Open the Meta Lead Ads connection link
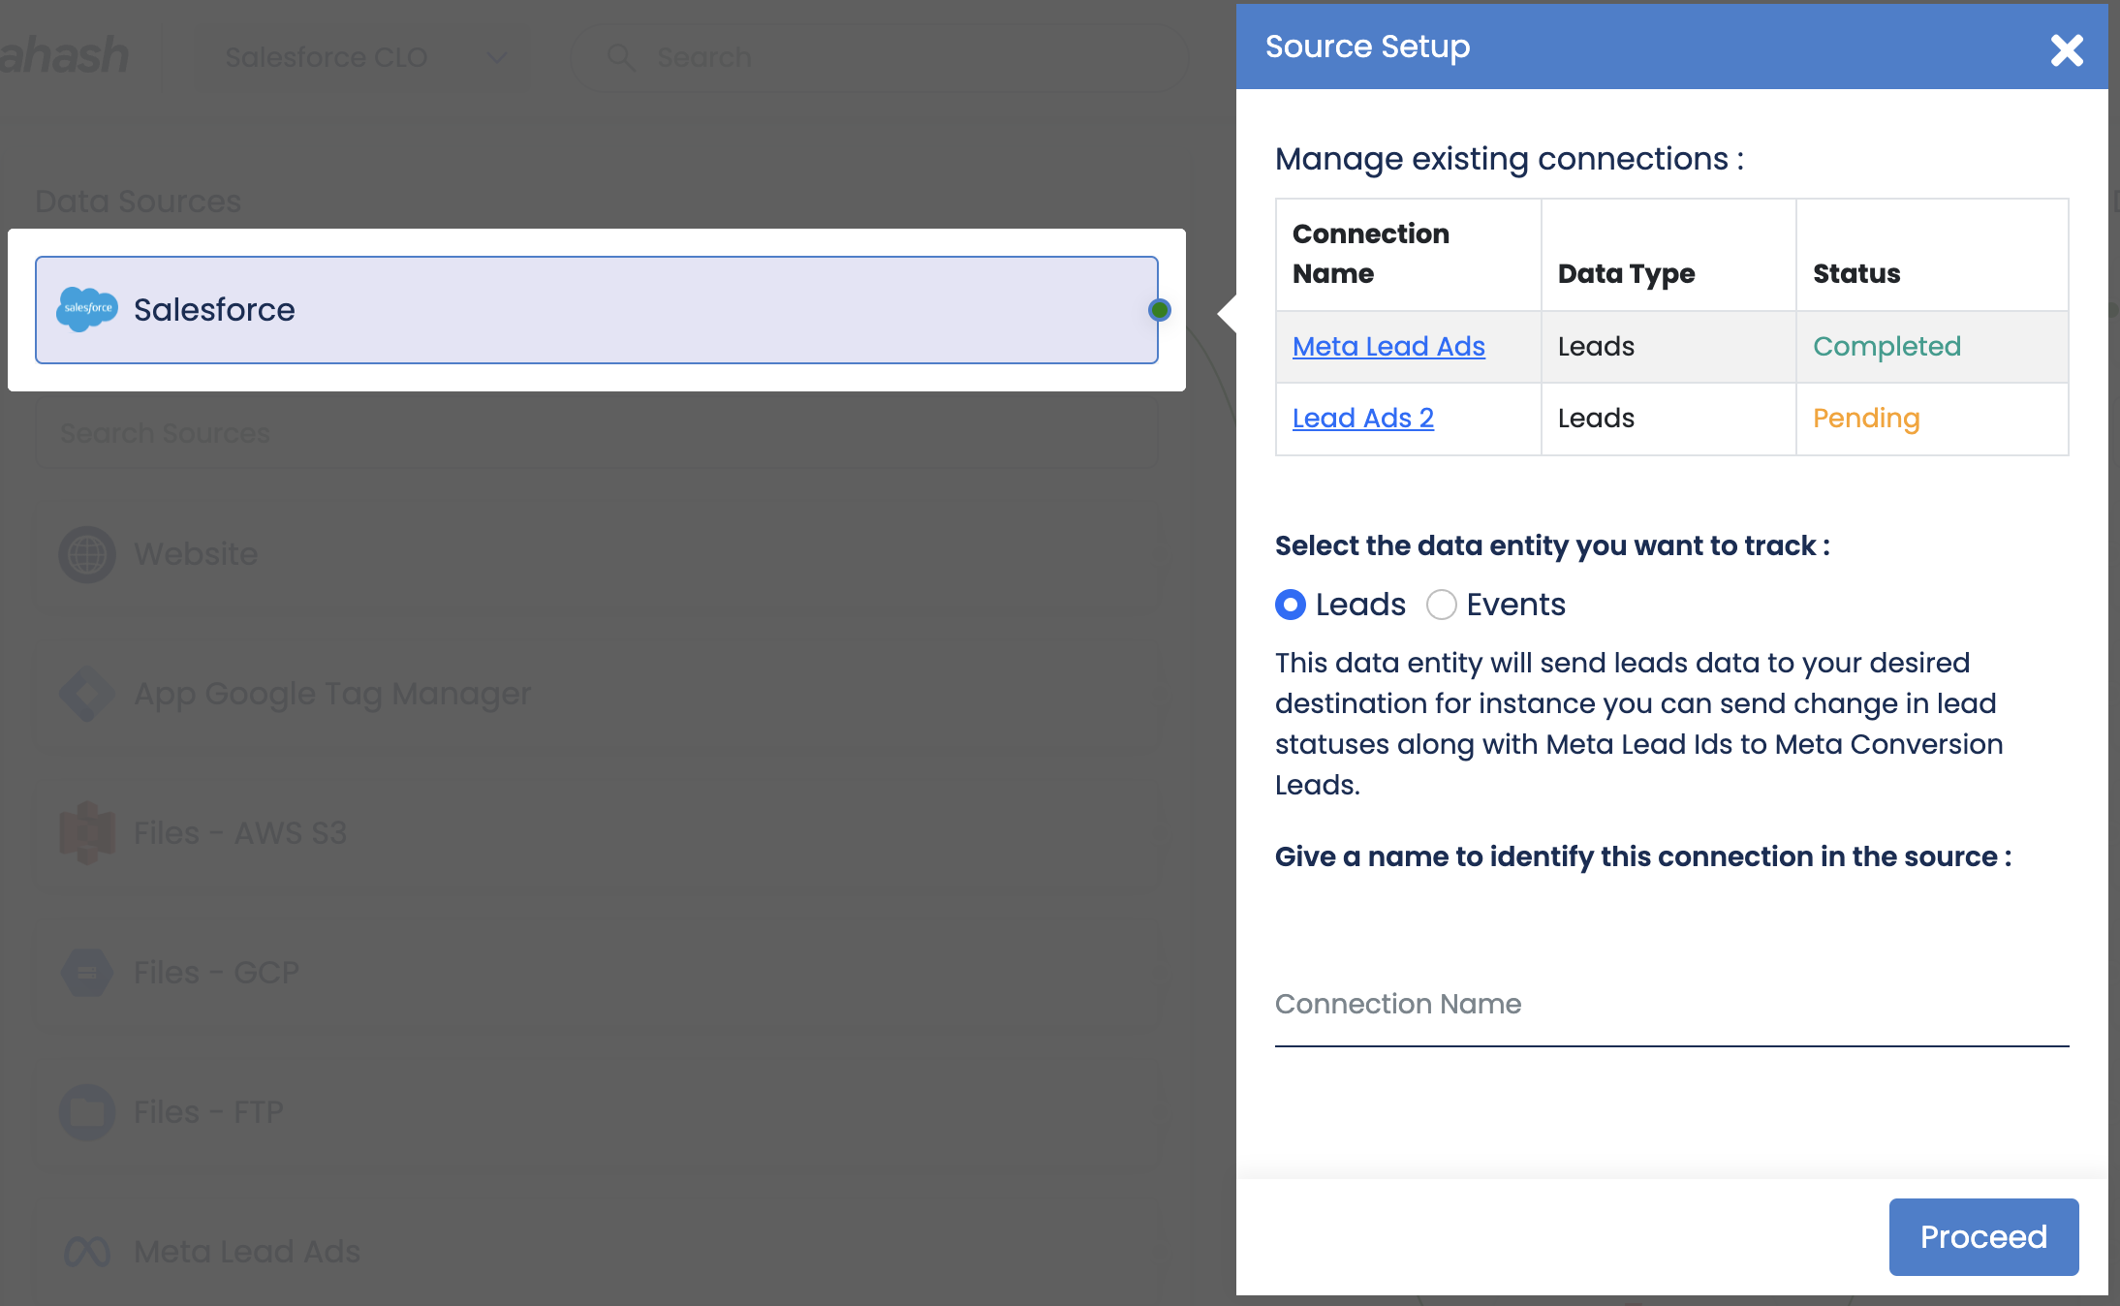The image size is (2120, 1306). click(x=1388, y=346)
